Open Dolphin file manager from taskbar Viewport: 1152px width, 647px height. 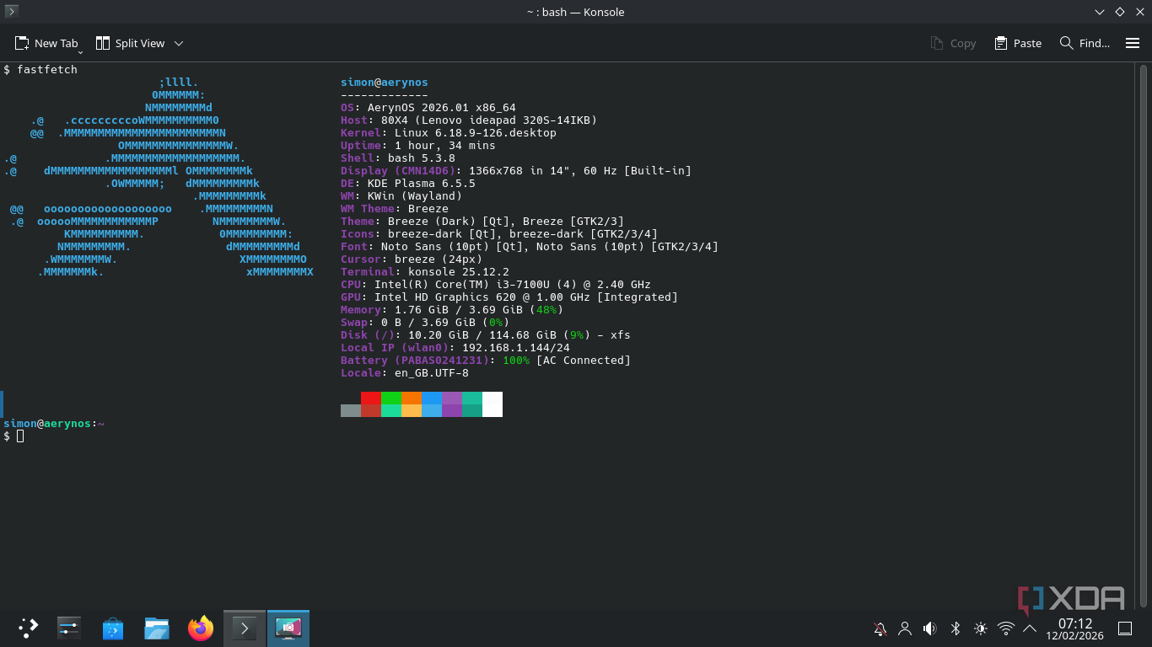coord(157,628)
